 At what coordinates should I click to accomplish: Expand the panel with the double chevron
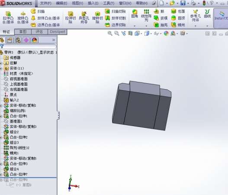point(54,40)
